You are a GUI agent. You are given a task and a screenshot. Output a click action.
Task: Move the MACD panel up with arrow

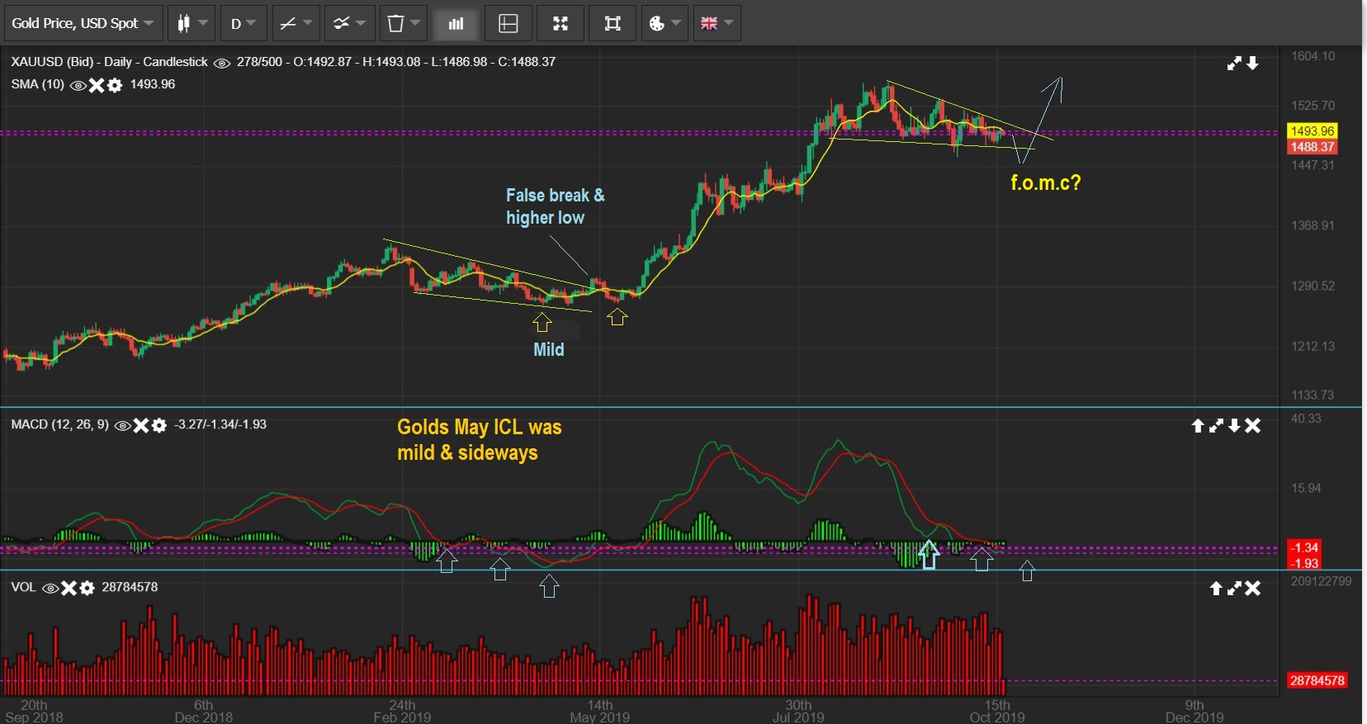[x=1198, y=425]
